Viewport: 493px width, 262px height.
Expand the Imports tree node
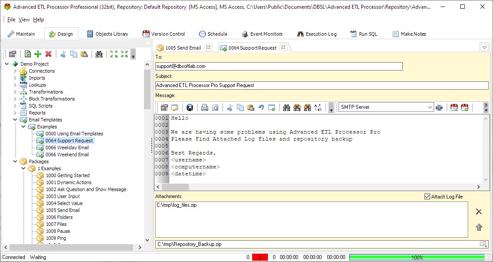click(x=15, y=78)
